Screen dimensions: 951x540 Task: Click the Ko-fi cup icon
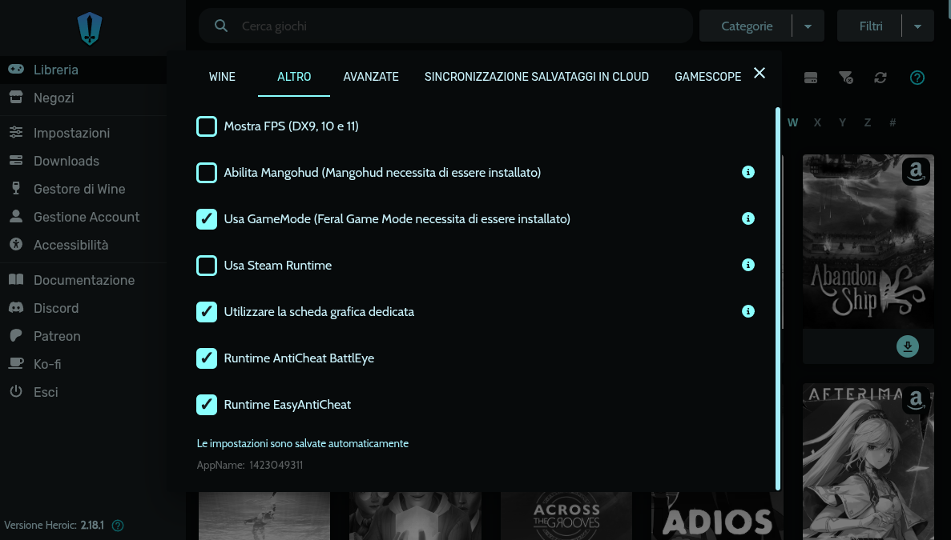coord(16,363)
